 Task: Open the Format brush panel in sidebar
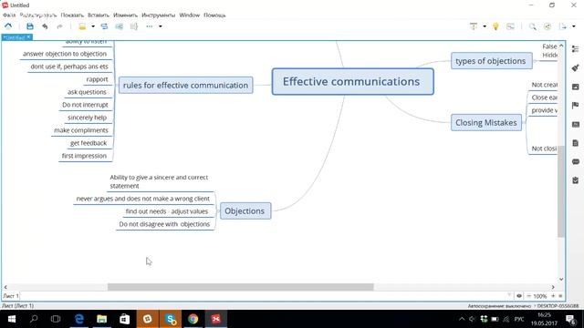coord(576,67)
